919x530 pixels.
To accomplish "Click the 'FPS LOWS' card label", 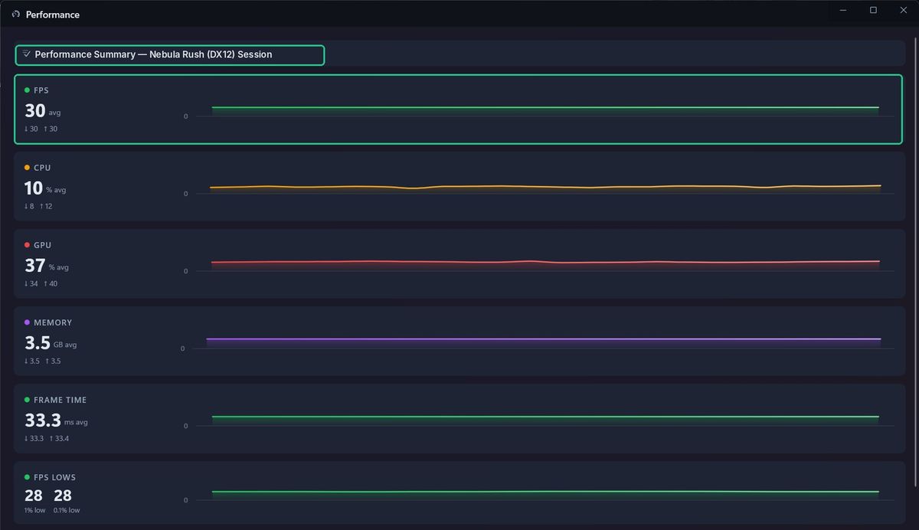I will tap(54, 477).
